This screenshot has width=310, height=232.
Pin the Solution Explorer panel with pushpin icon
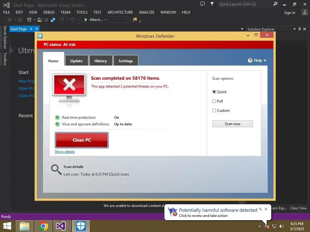pyautogui.click(x=299, y=29)
